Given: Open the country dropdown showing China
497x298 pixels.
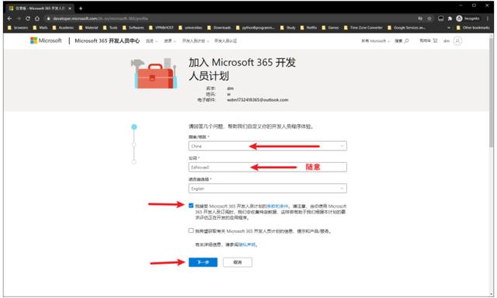Looking at the screenshot, I should (x=267, y=146).
